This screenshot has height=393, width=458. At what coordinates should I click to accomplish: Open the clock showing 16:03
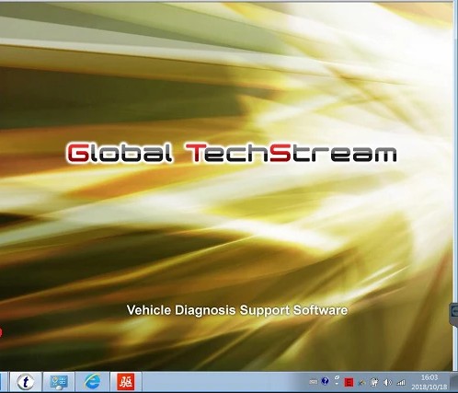(x=429, y=377)
